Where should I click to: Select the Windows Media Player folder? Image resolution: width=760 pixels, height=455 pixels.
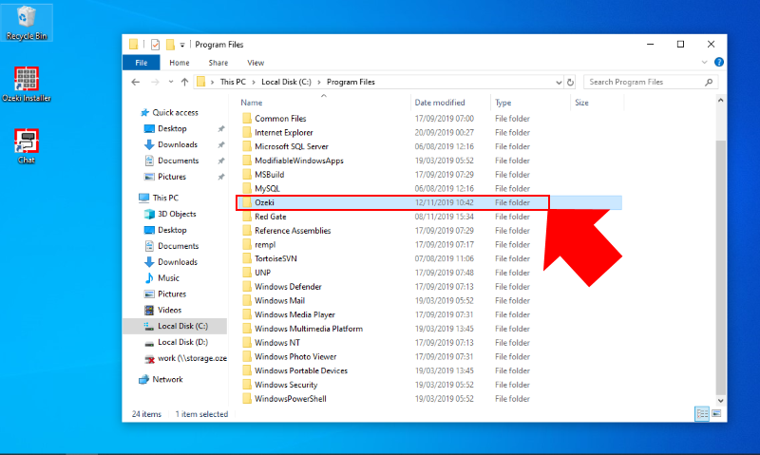(294, 315)
